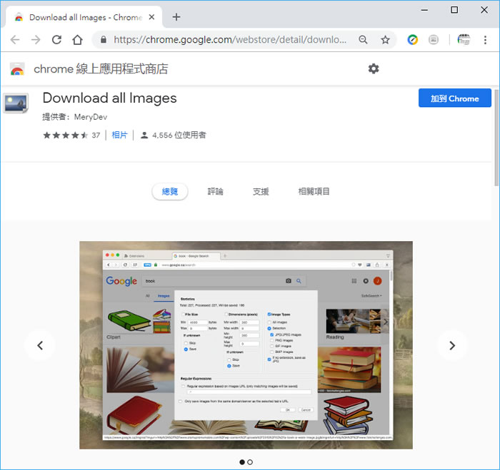Click the extension screenshot preview image
Image resolution: width=500 pixels, height=470 pixels.
(246, 345)
